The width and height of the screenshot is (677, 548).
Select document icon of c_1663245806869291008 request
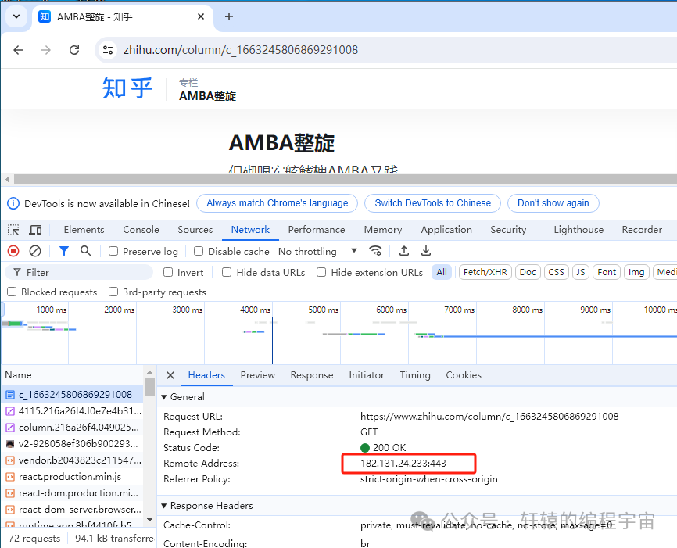10,395
